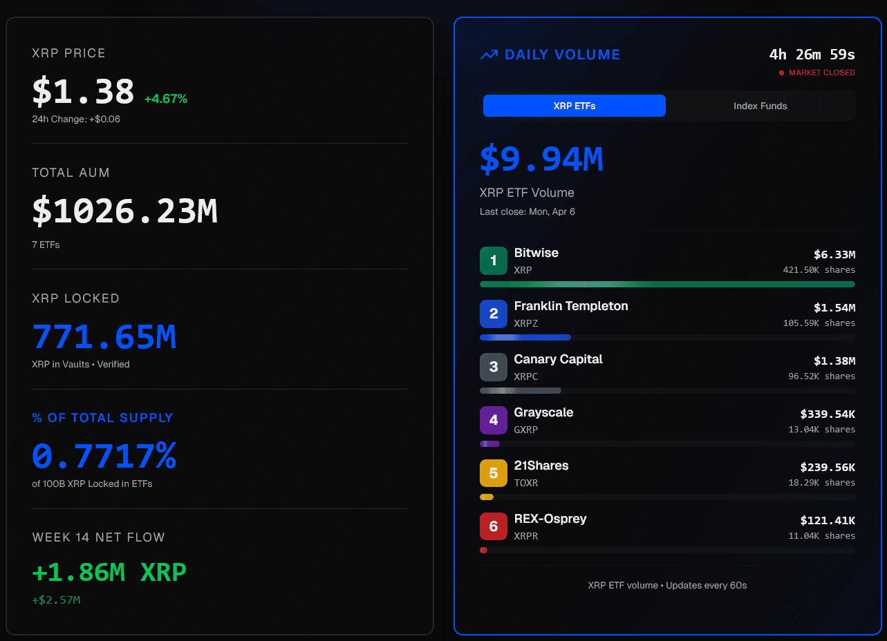
Task: Switch to the XRP ETFs tab
Action: pos(574,106)
